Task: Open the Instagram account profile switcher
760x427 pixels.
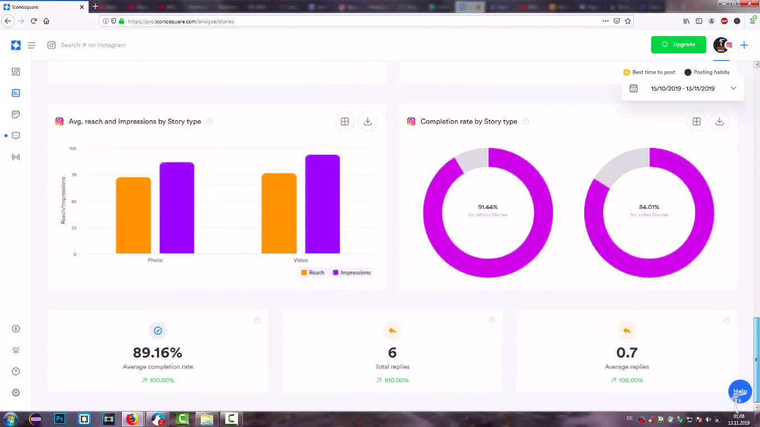Action: pyautogui.click(x=722, y=45)
